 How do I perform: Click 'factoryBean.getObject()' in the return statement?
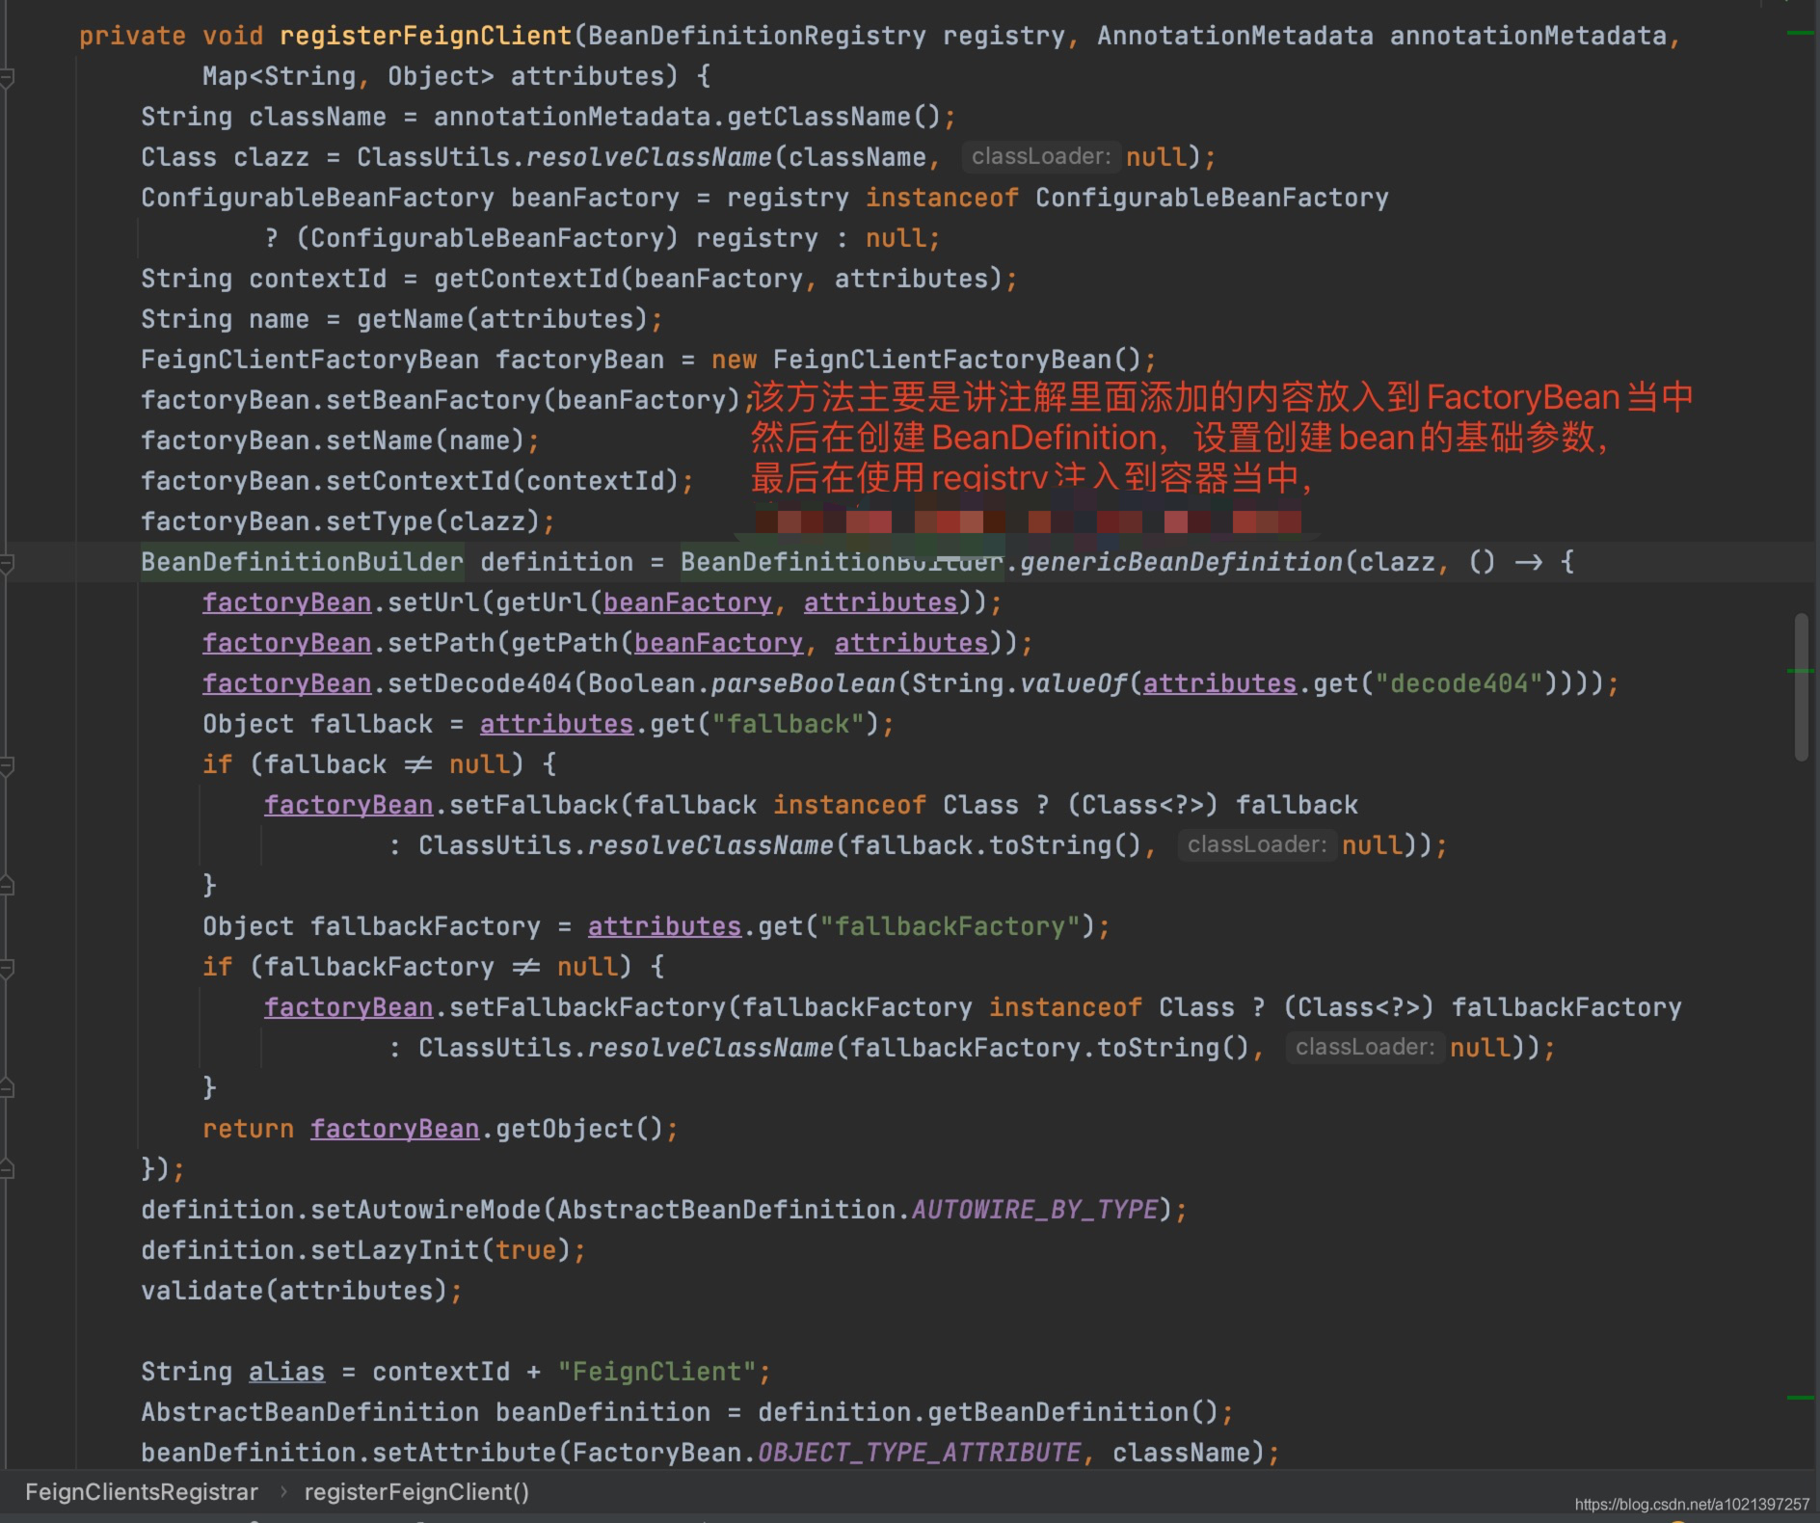coord(487,1129)
